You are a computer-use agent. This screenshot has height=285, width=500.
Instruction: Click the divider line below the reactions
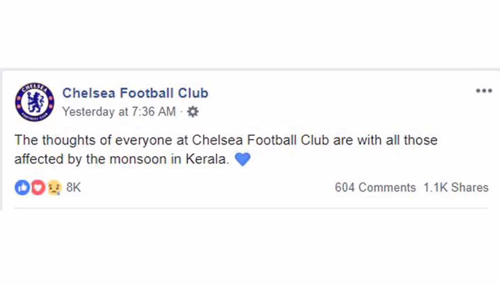(x=251, y=208)
